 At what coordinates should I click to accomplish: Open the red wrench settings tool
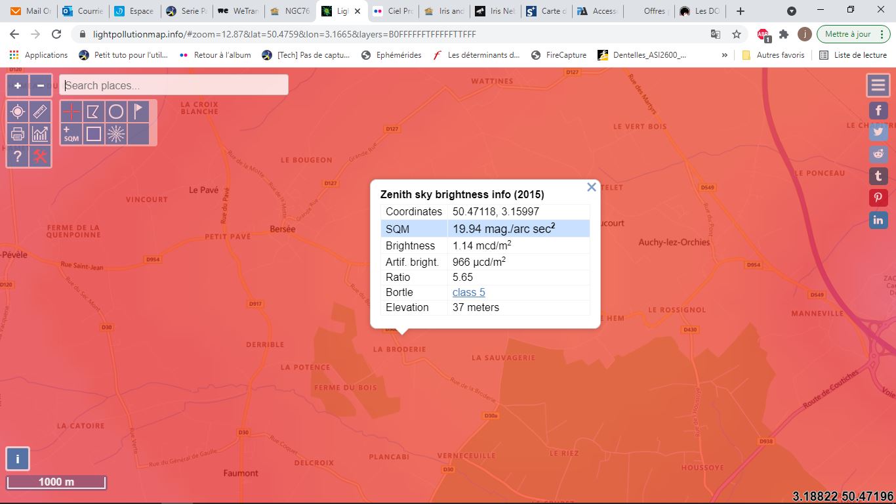click(x=41, y=157)
